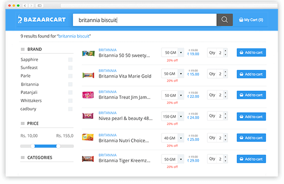This screenshot has height=184, width=284.
Task: Click the ₹ 29.00 price of Tiger Kreemz
Action: pyautogui.click(x=193, y=161)
